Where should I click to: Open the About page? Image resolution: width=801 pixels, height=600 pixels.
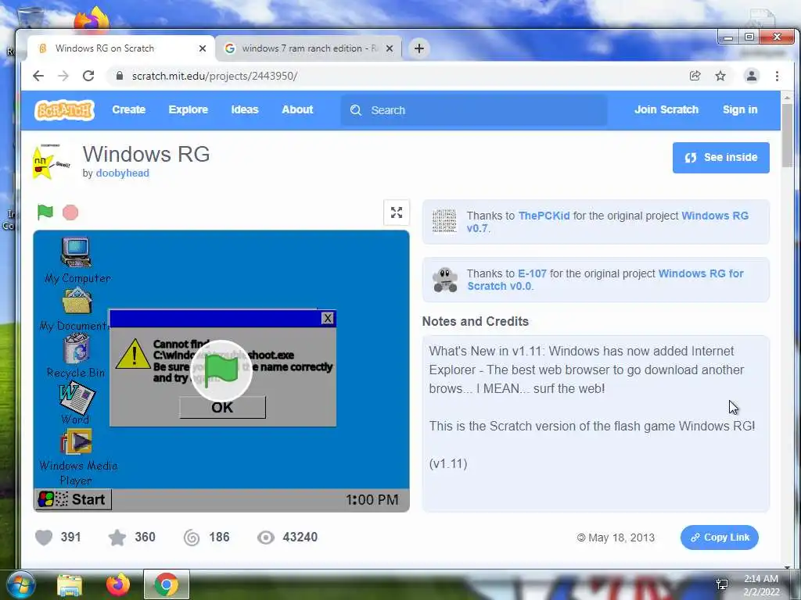(x=297, y=109)
